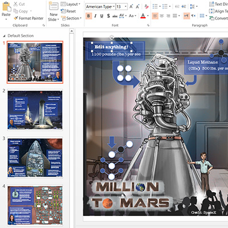Image resolution: width=228 pixels, height=228 pixels.
Task: Open the Section dropdown
Action: click(71, 18)
